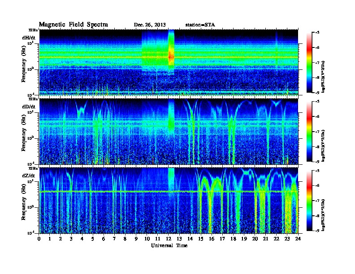Click the dH/dt panel label
The height and width of the screenshot is (274, 355).
29,38
